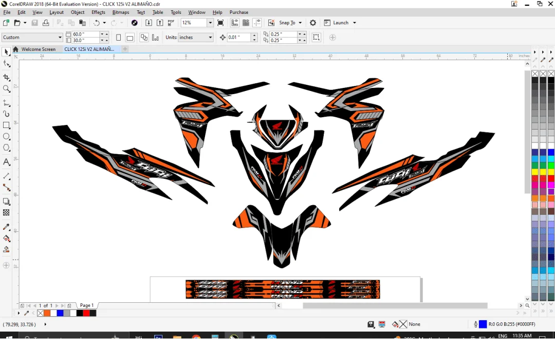Screen dimensions: 555x347
Task: Toggle Show guidelines
Action: [x=257, y=23]
